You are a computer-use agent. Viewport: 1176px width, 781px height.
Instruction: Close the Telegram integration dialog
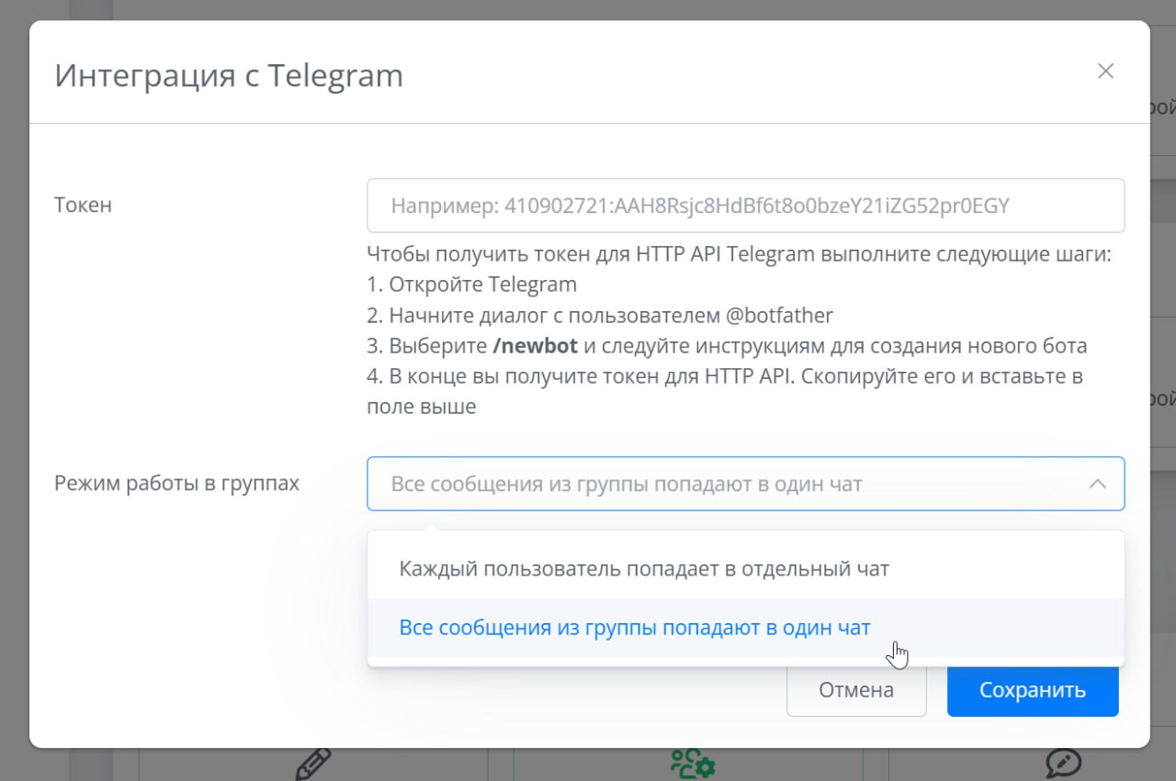(x=1105, y=72)
